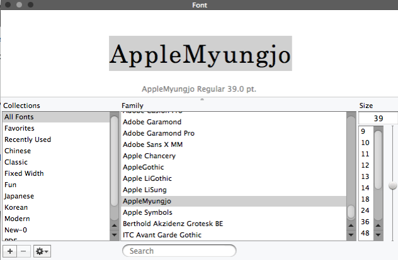Select the Recently Used collection
This screenshot has width=398, height=260.
tap(56, 139)
